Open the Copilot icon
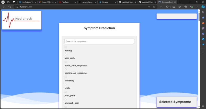 tap(203, 7)
